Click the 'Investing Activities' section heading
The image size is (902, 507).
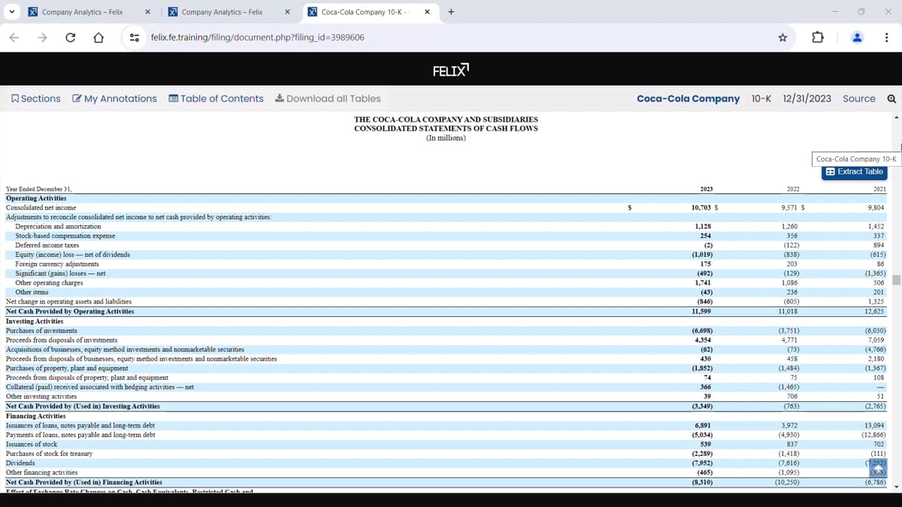(35, 321)
